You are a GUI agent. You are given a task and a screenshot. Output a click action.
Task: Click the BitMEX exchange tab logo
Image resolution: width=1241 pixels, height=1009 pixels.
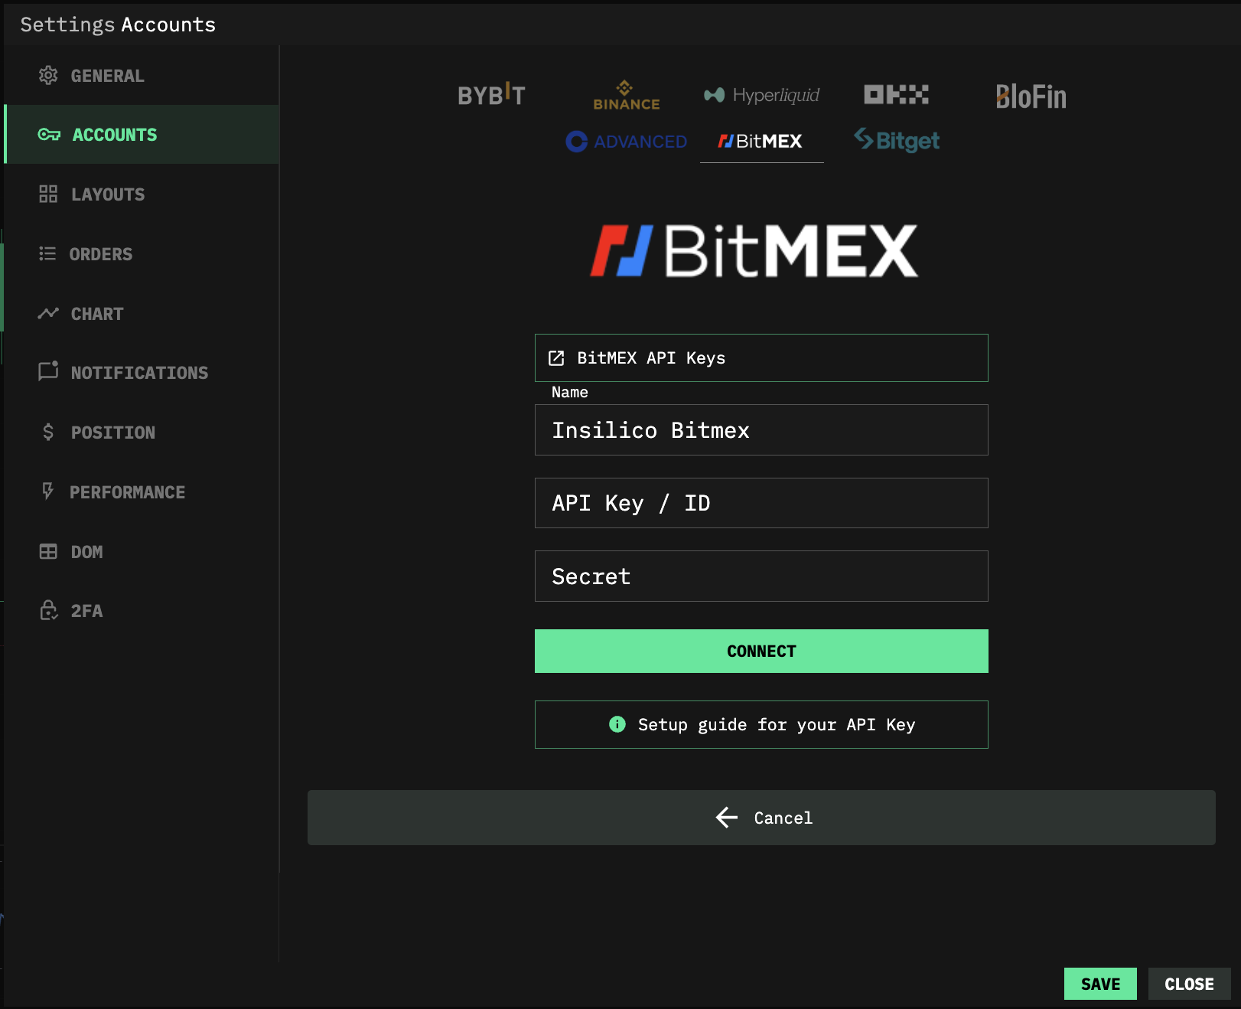click(761, 142)
